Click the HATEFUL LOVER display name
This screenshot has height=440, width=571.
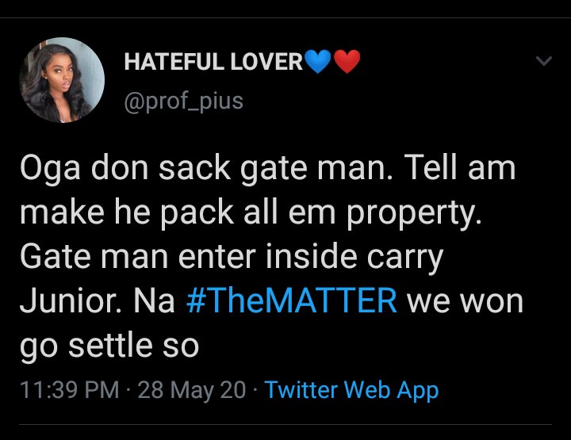coord(214,62)
